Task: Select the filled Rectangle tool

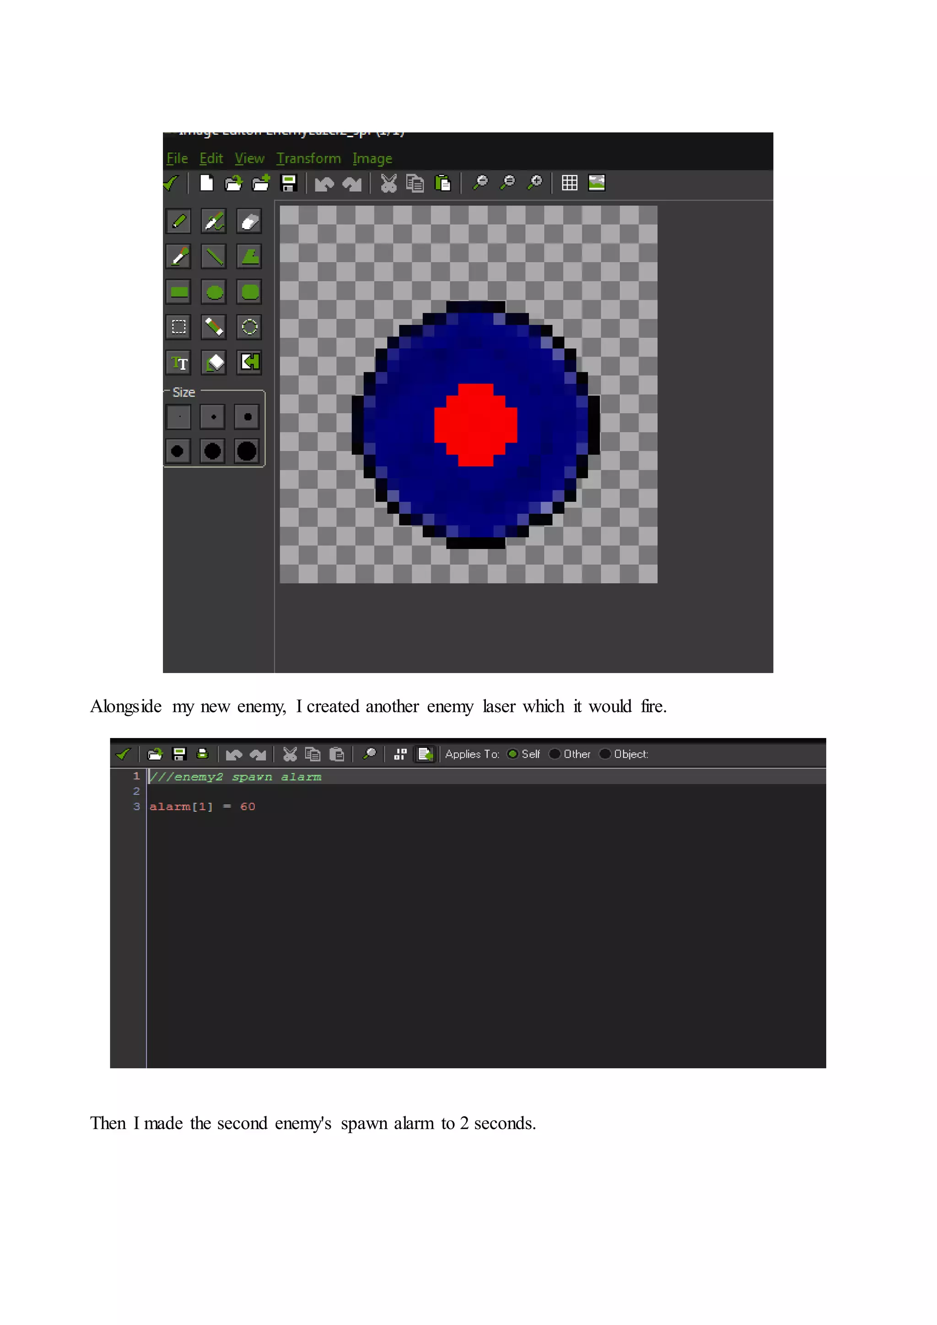Action: click(179, 292)
